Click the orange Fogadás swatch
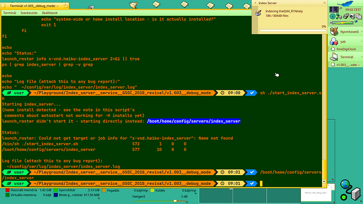The width and height of the screenshot is (363, 204). coord(104,190)
